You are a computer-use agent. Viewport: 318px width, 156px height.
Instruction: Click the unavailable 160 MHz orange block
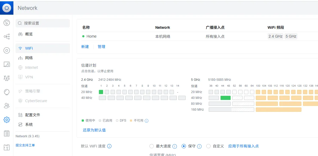pos(278,110)
